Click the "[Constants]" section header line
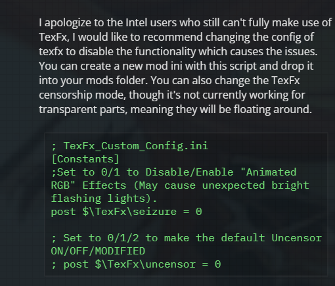 (85, 159)
